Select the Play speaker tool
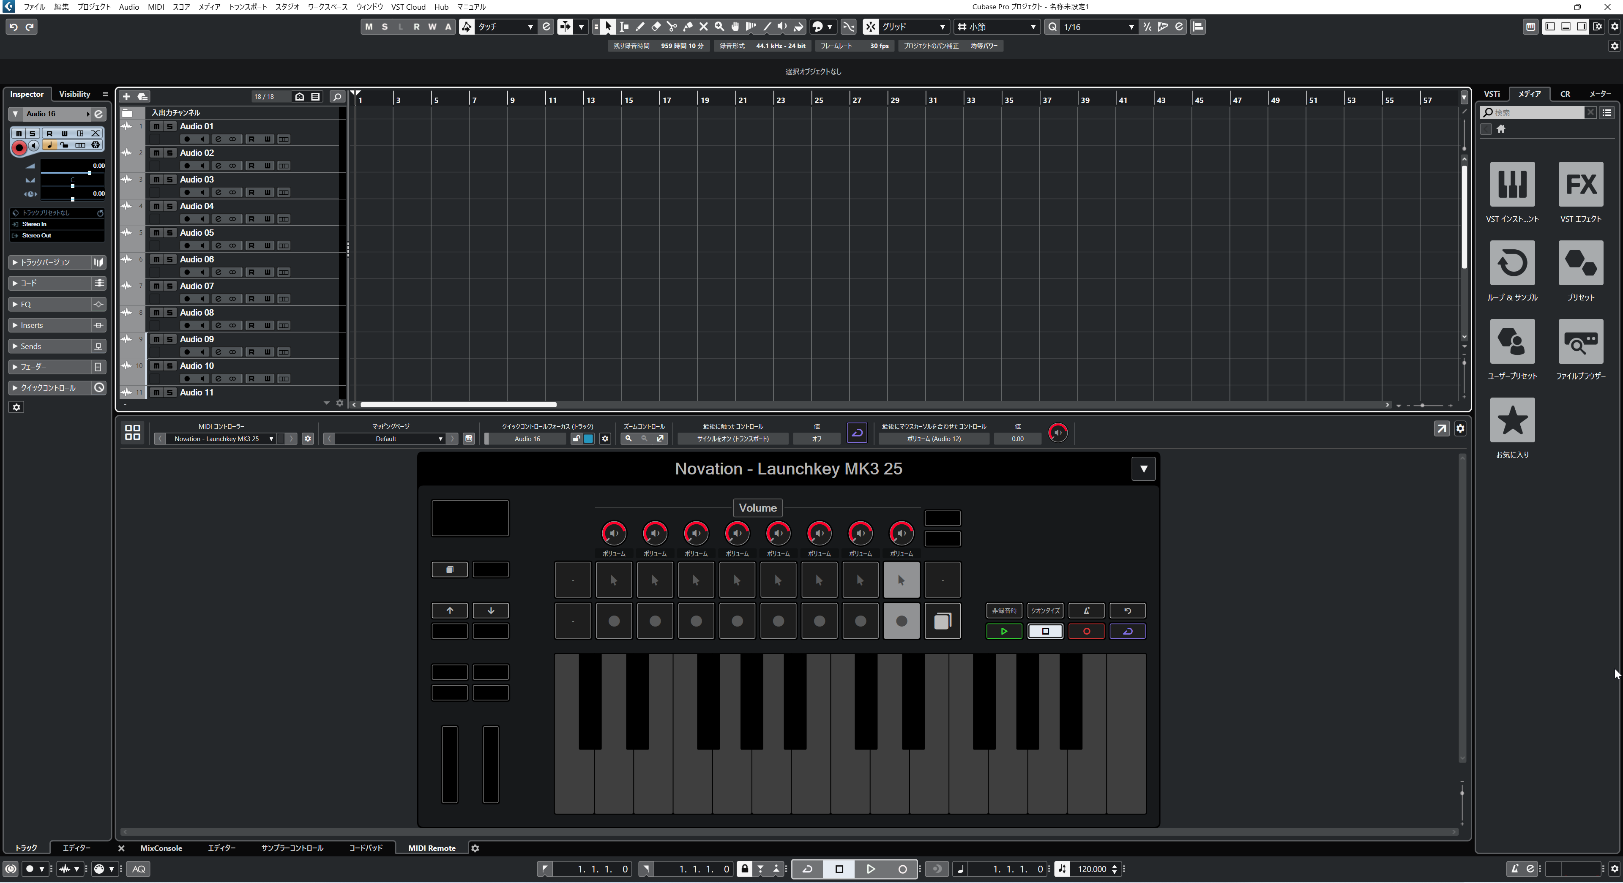The height and width of the screenshot is (883, 1623). coord(782,27)
